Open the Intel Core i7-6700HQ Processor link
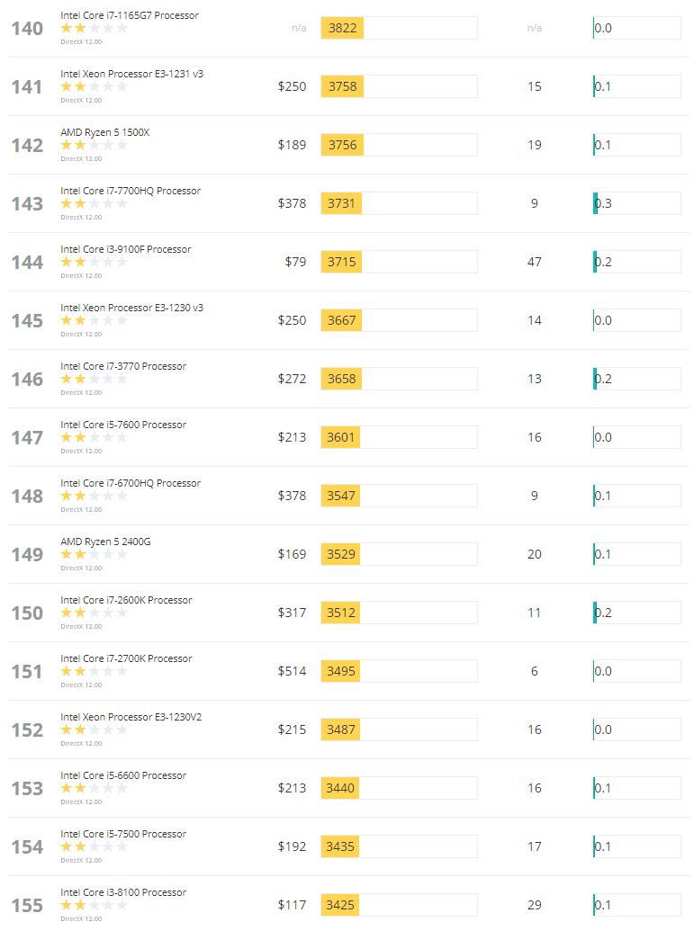The width and height of the screenshot is (694, 931). (131, 483)
